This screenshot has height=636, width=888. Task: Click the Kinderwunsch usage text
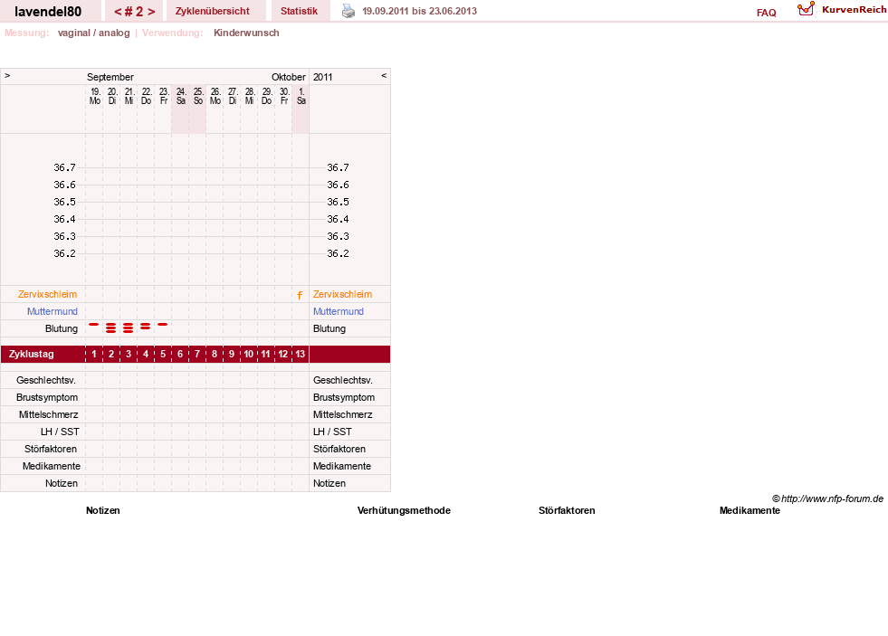click(246, 33)
